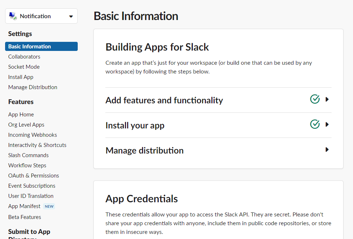Select Basic Information in the sidebar
The width and height of the screenshot is (353, 239).
pyautogui.click(x=41, y=47)
